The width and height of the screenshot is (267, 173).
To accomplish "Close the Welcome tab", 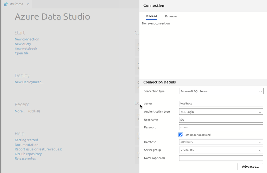I will [28, 4].
